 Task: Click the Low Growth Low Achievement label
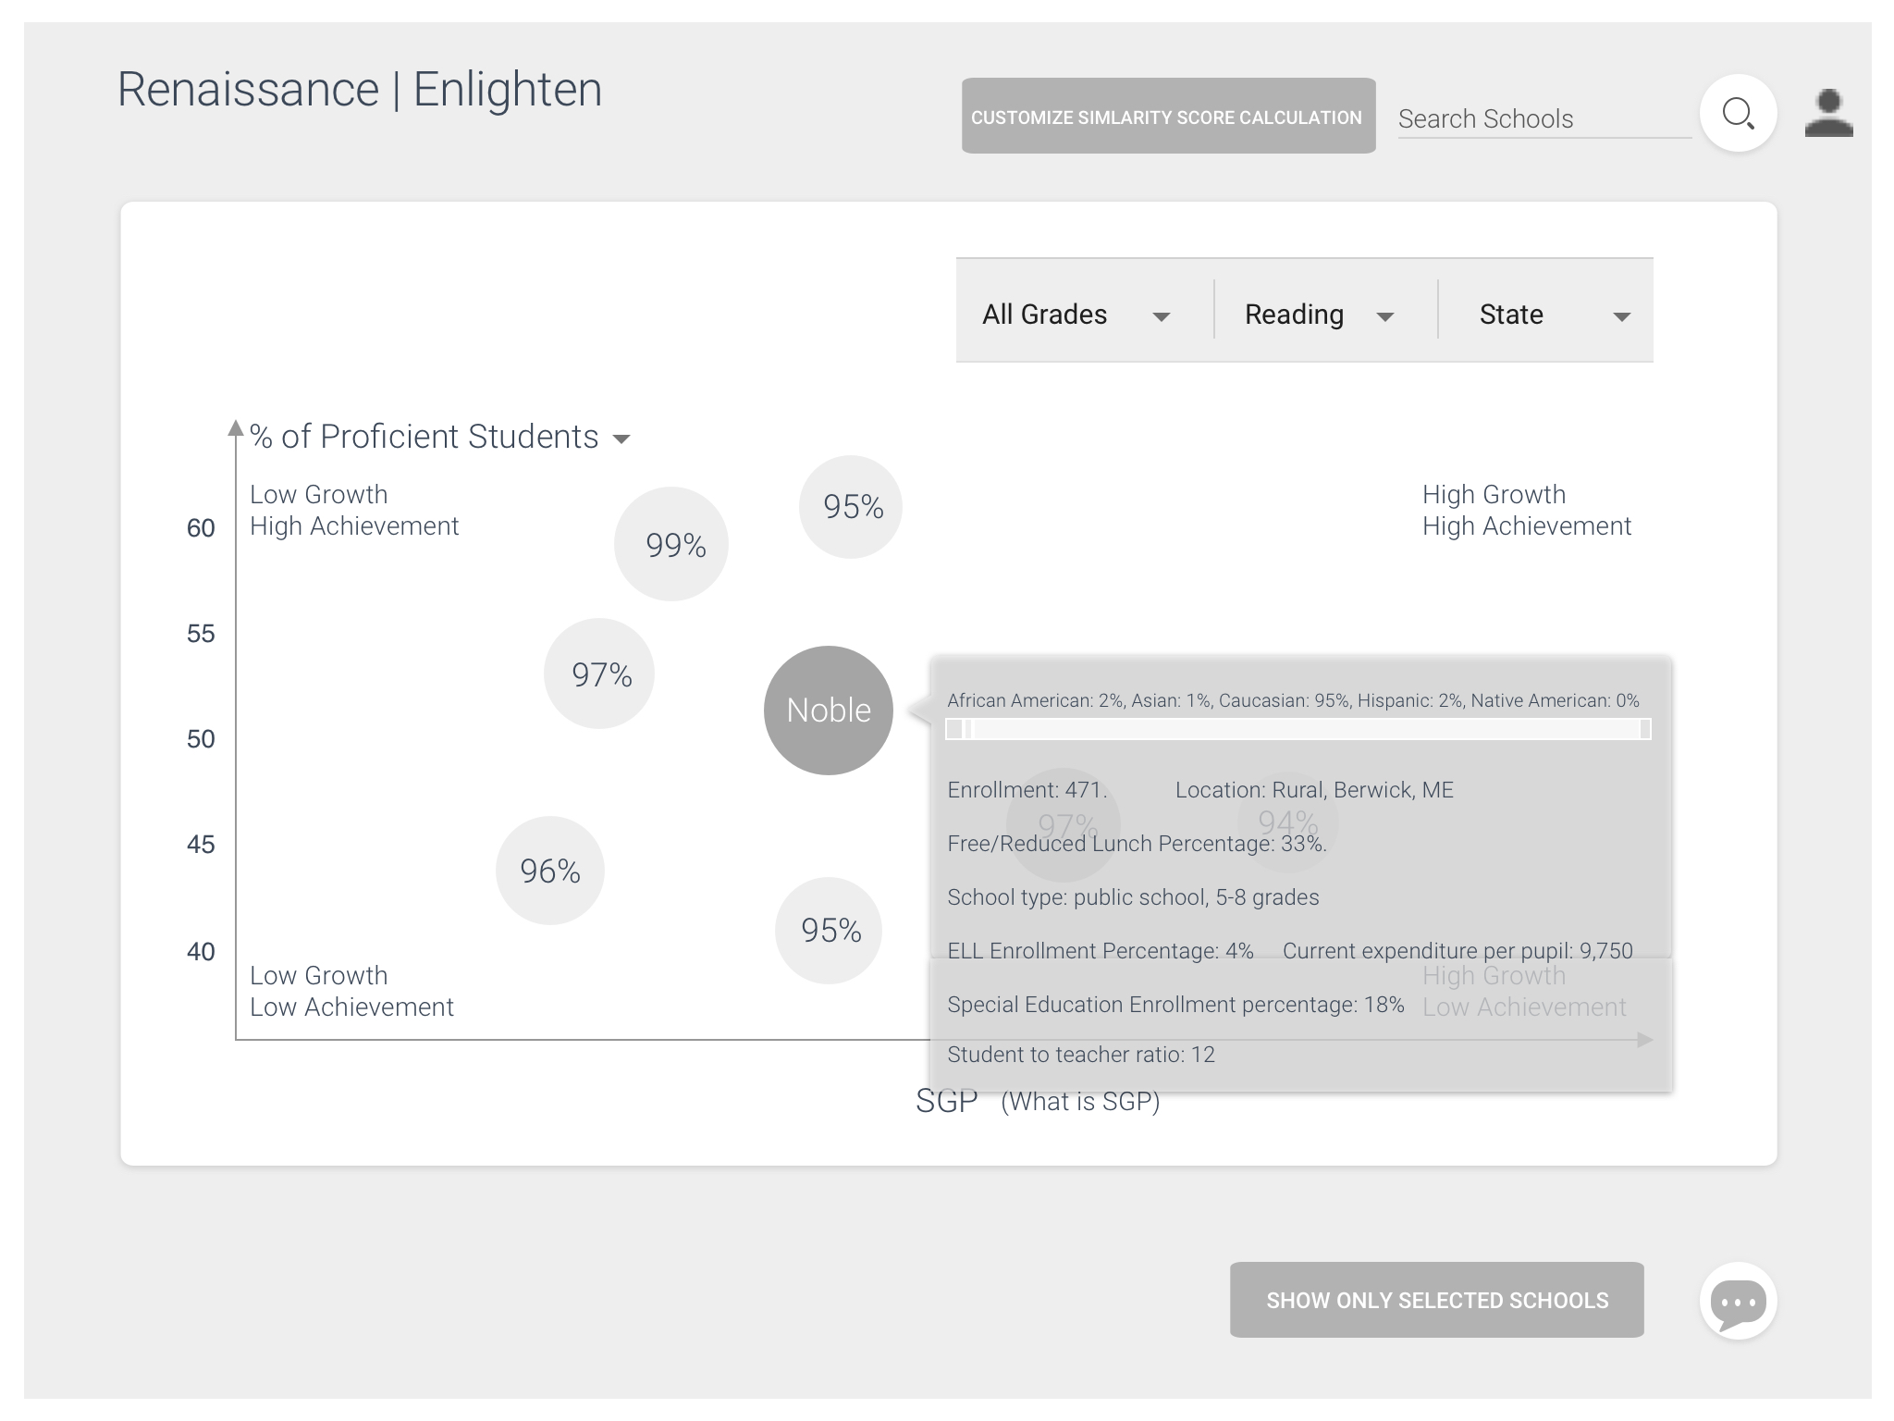[351, 991]
